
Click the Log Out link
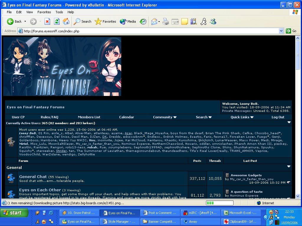pos(278,117)
